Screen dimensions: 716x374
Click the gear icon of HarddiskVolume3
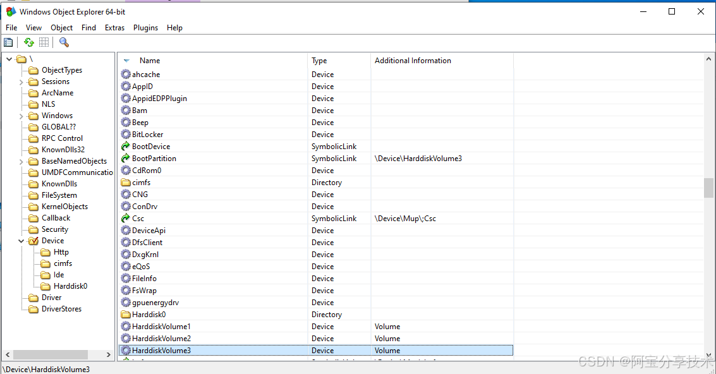pos(126,350)
